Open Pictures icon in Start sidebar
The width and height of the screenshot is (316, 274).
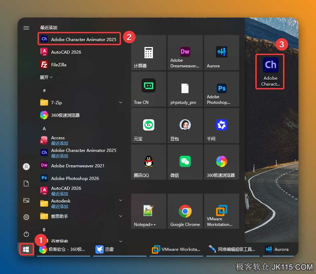26,200
